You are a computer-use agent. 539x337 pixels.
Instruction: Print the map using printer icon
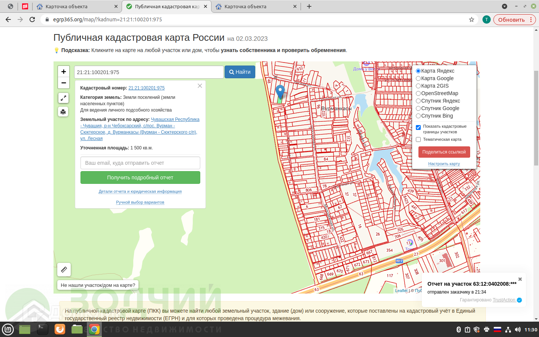(63, 112)
